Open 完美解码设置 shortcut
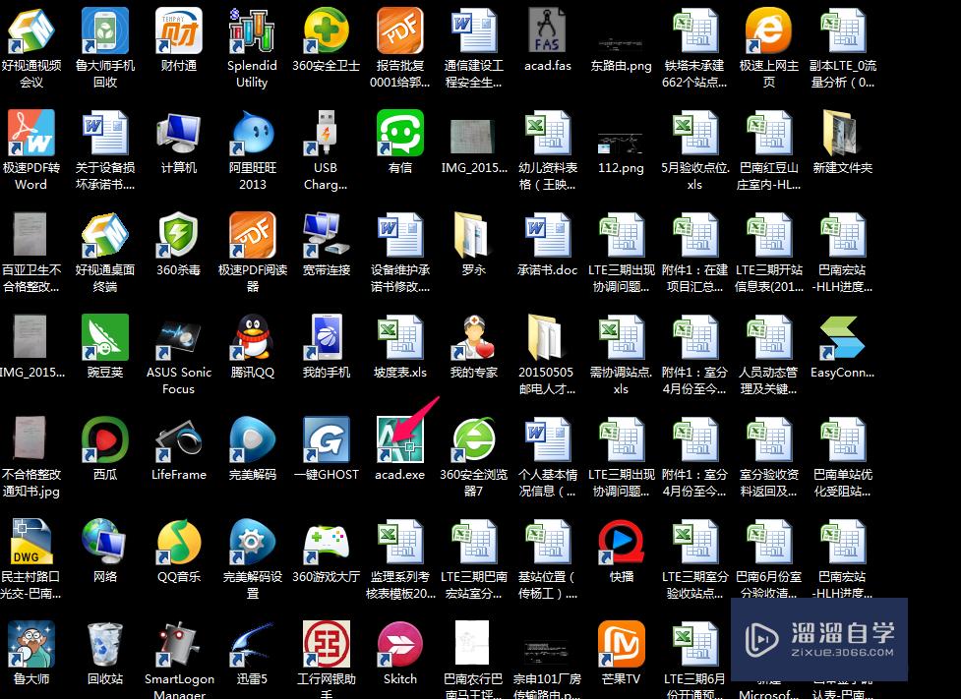The height and width of the screenshot is (699, 961). click(x=253, y=542)
